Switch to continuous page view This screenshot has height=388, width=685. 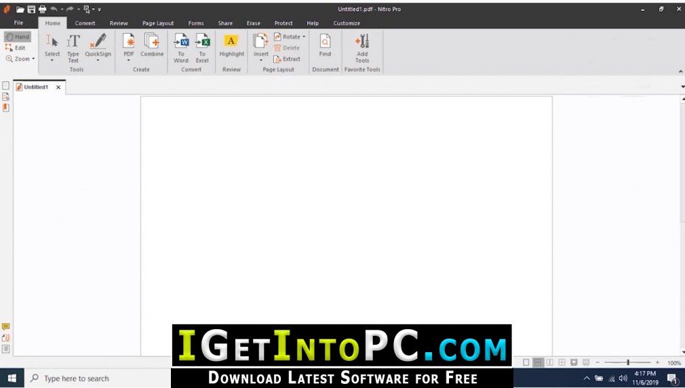pyautogui.click(x=539, y=362)
